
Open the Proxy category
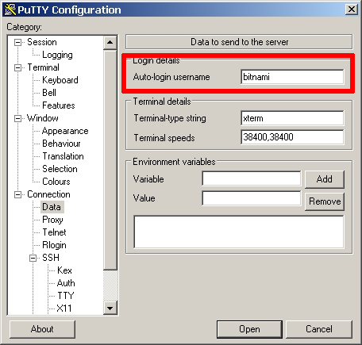point(52,220)
